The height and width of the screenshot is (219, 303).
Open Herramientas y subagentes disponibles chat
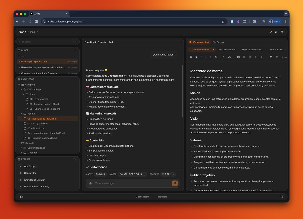tap(47, 67)
